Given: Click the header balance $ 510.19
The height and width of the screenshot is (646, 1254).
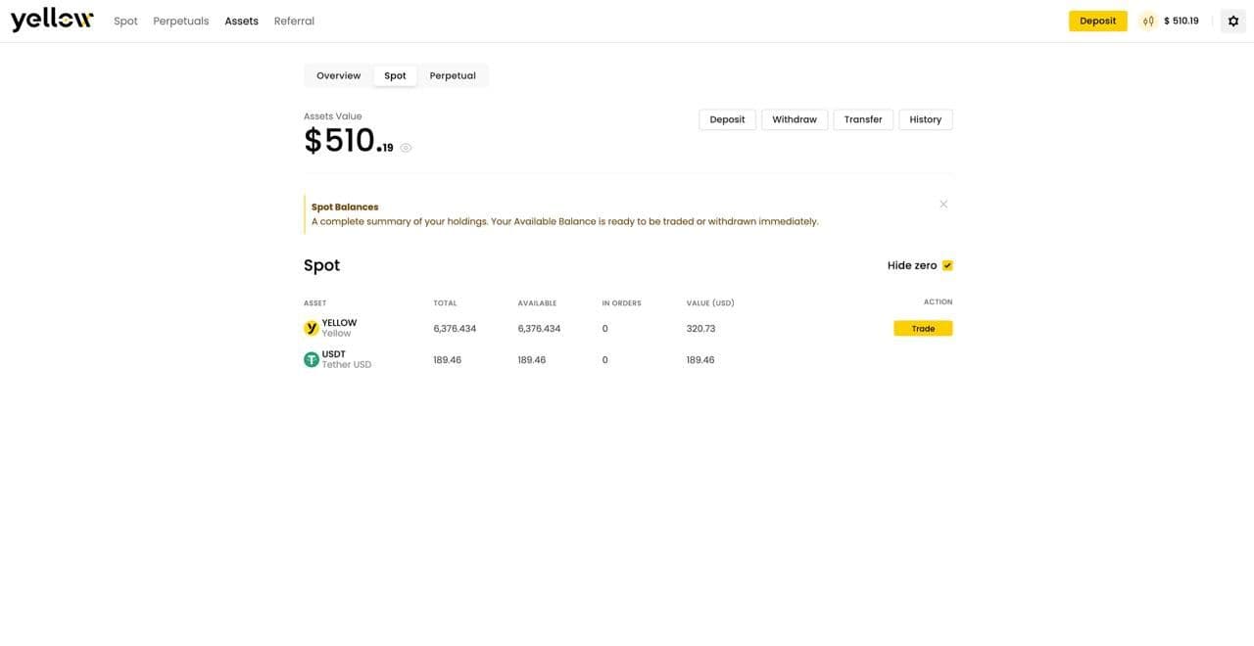Looking at the screenshot, I should (x=1182, y=21).
